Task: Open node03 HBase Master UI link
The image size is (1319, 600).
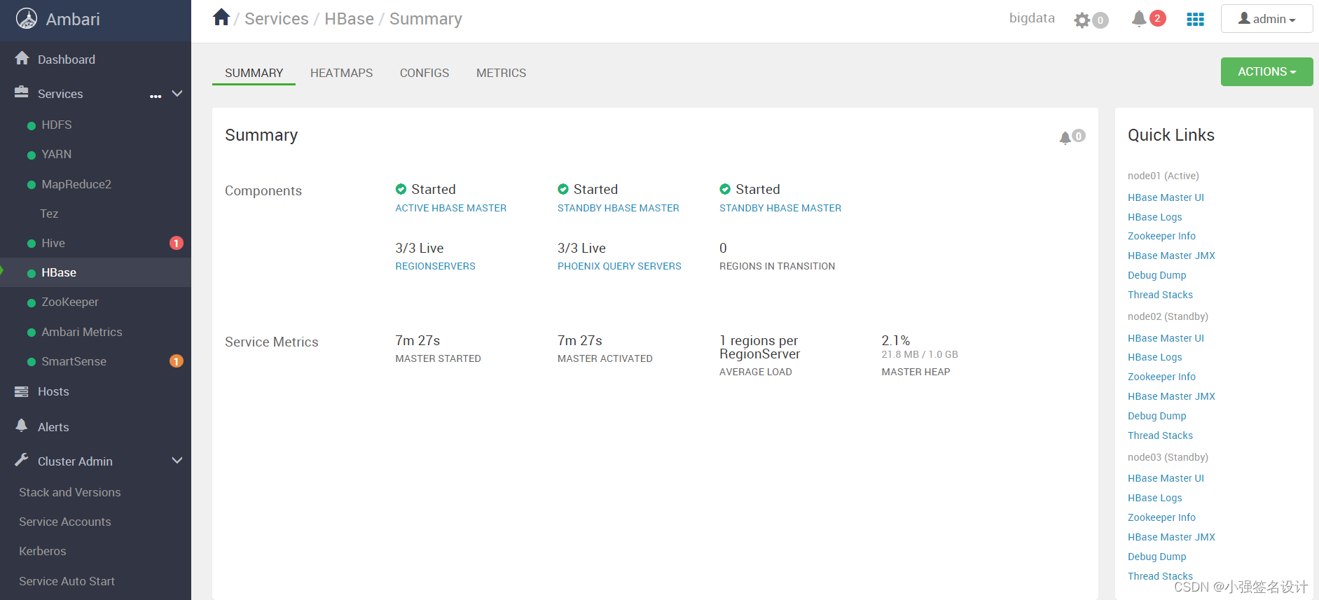Action: [1166, 478]
